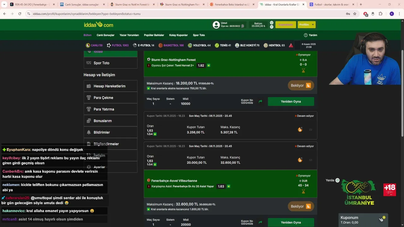Go back with the browser back arrow
This screenshot has height=227, width=404.
click(4, 14)
